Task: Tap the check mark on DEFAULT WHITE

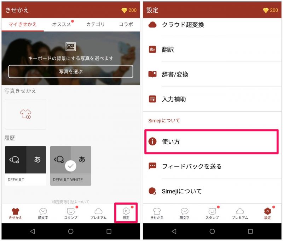Action: (70, 166)
